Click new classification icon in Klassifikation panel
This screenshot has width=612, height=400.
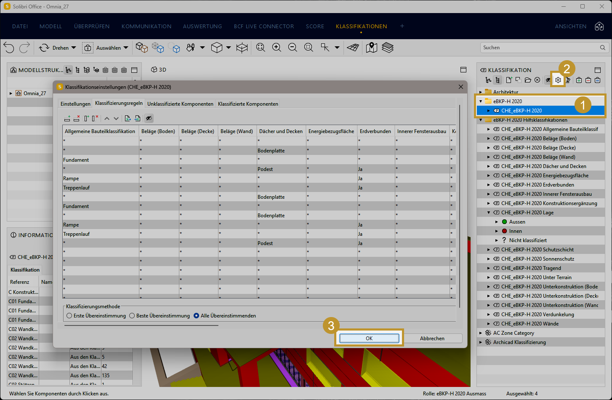tap(509, 80)
